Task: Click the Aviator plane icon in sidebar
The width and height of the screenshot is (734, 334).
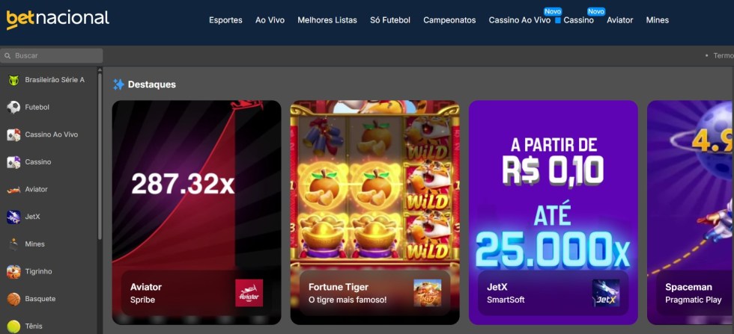Action: click(13, 190)
